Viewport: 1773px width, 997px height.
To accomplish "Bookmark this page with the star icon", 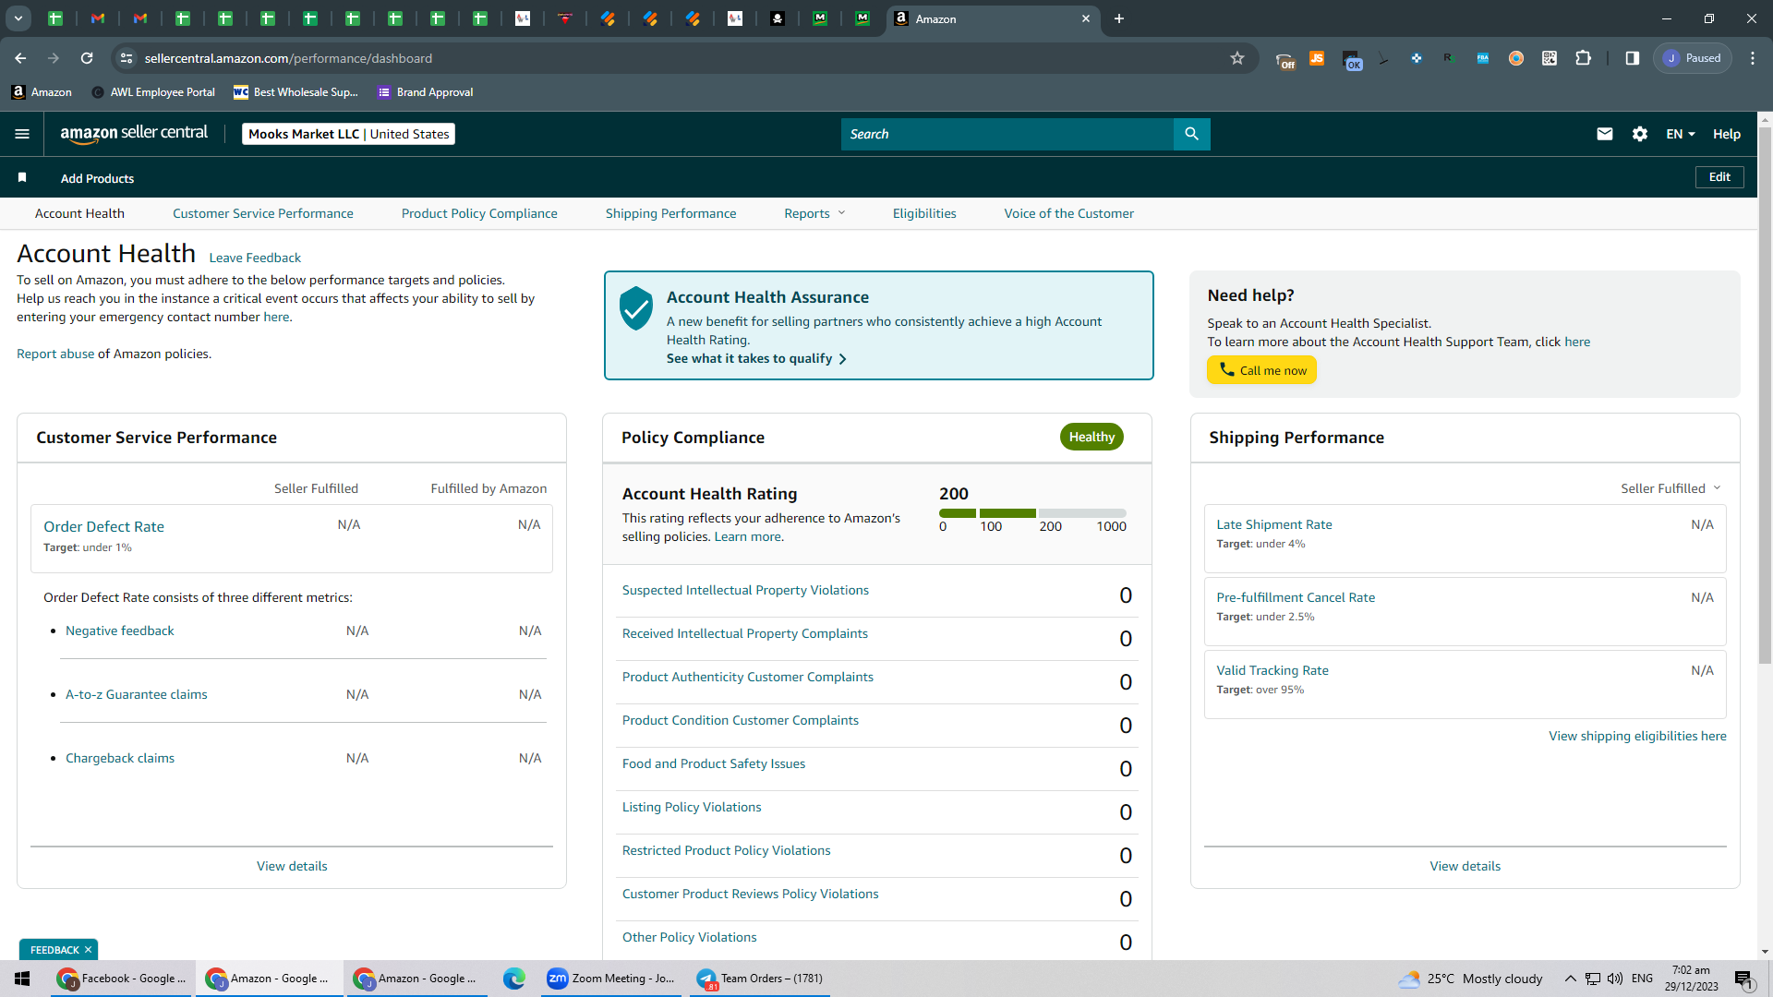I will click(x=1237, y=58).
